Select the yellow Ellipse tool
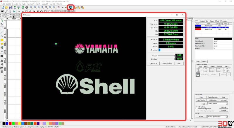This screenshot has height=128, width=234. click(2, 44)
